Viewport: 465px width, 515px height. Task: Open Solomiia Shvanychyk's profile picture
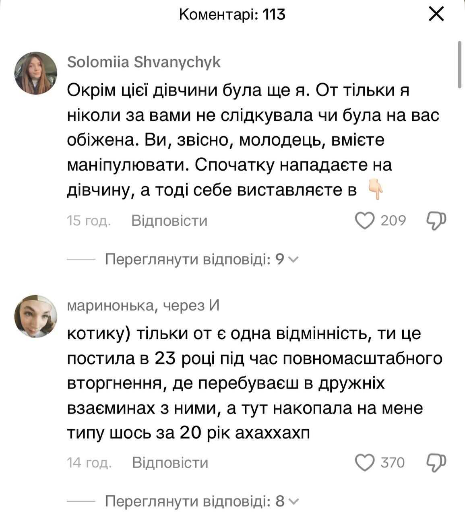pos(36,73)
